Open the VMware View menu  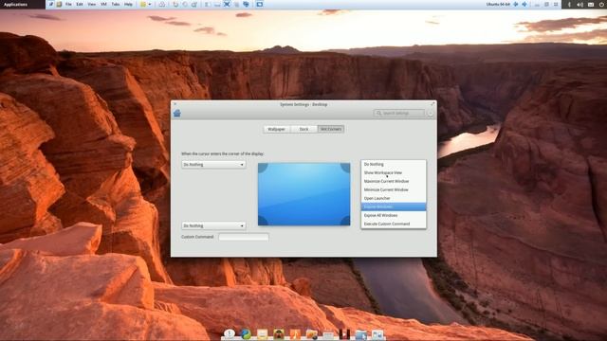point(92,4)
